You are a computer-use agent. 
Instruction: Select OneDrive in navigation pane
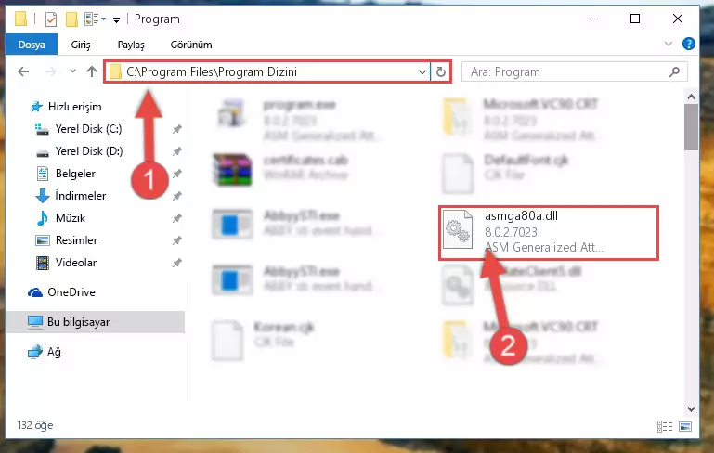click(61, 292)
